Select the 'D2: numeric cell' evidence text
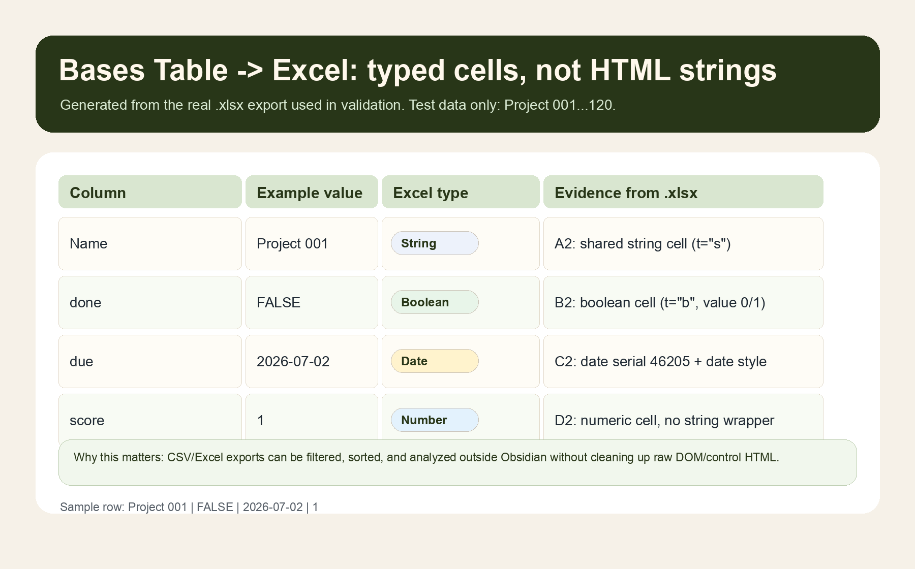Viewport: 915px width, 569px height. (x=664, y=421)
